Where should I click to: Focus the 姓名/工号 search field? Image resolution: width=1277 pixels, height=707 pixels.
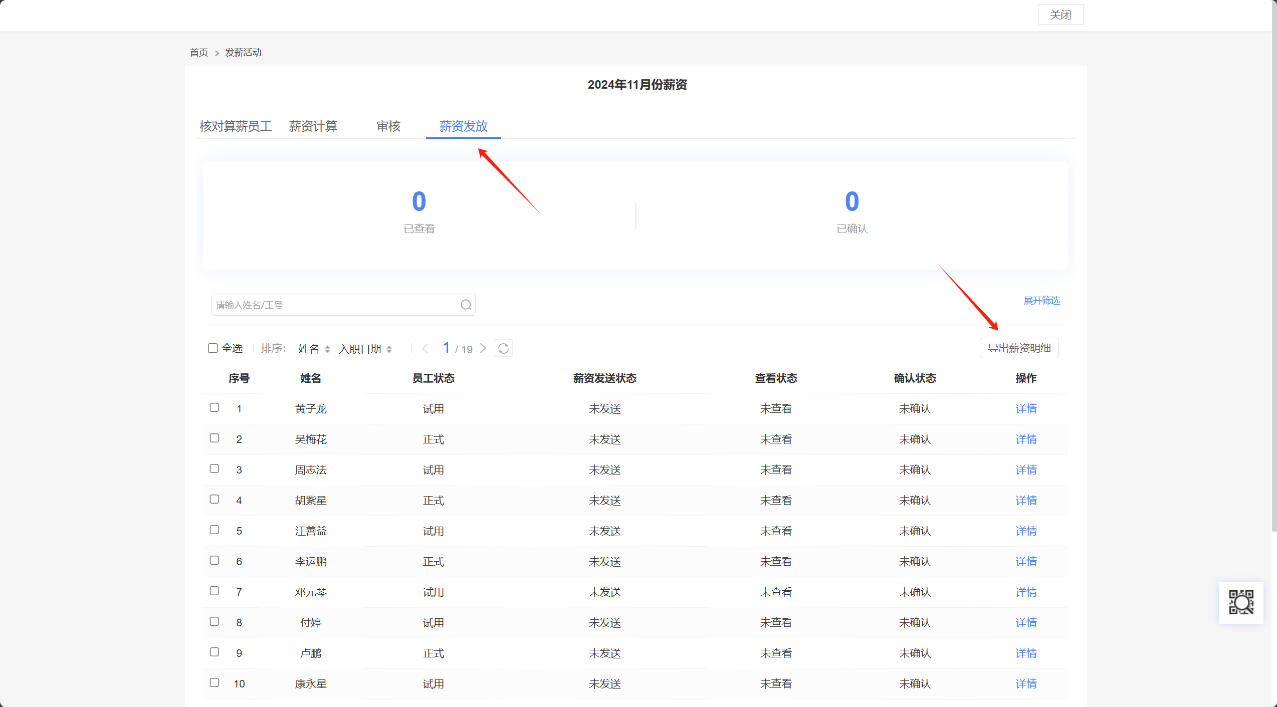point(333,305)
